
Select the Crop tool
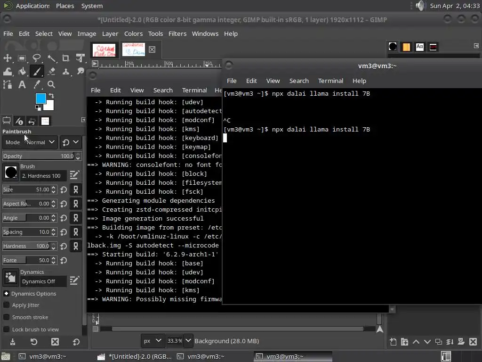point(65,58)
